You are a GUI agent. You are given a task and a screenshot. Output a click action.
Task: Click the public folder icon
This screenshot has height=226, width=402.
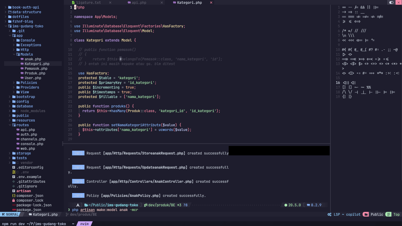click(x=14, y=116)
